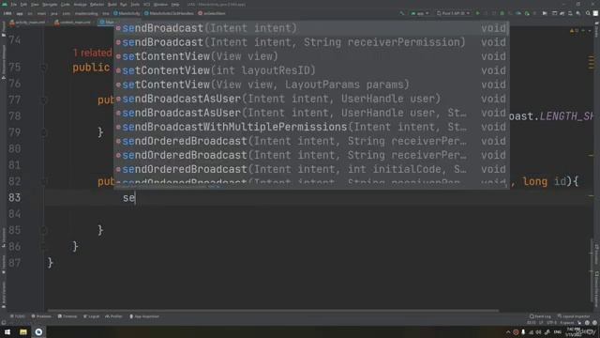This screenshot has width=600, height=338.
Task: Click MainActivity breadcrumb in navigation bar
Action: tap(127, 13)
